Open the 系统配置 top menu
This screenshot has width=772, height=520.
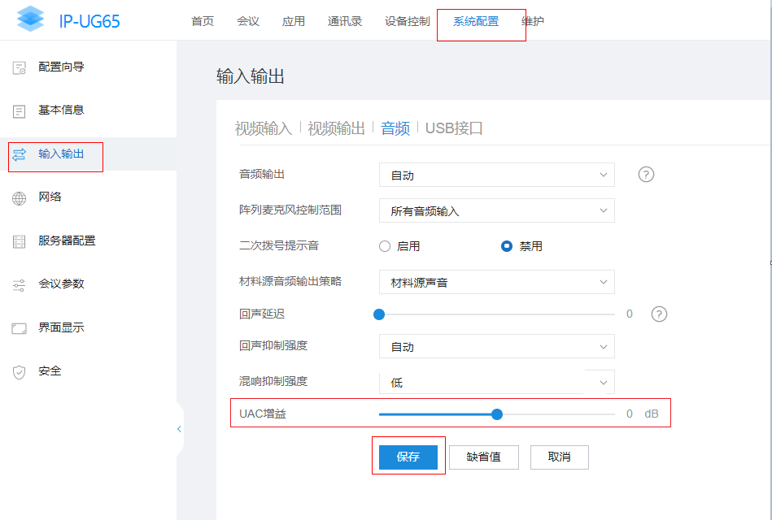[476, 21]
